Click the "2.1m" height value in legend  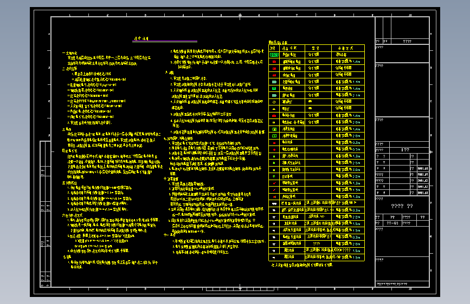[356, 95]
